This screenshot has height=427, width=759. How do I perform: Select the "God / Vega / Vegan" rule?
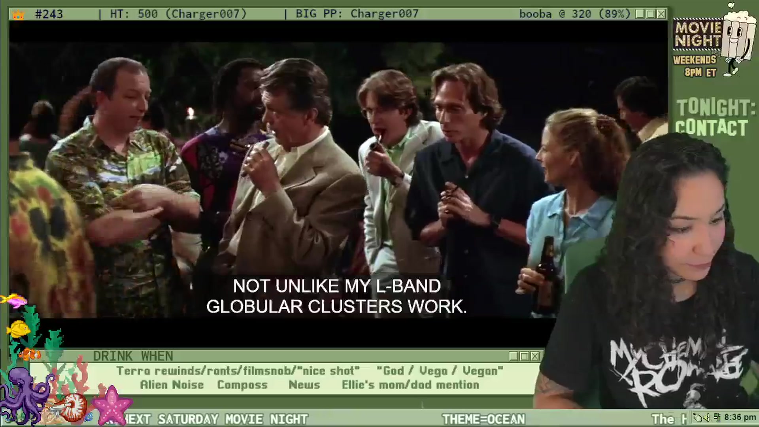pos(440,371)
